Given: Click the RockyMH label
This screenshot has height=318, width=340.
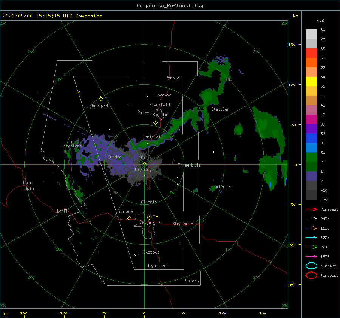Looking at the screenshot, I should 100,106.
